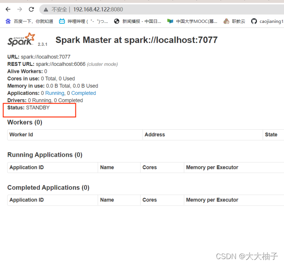Click the not-secure warning triangle icon
Screen dimensions: 284x264
click(x=46, y=9)
